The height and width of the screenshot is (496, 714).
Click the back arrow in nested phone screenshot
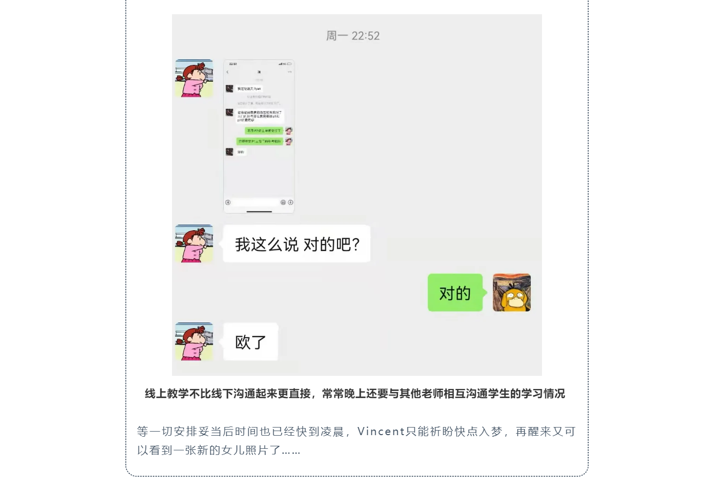tap(227, 72)
